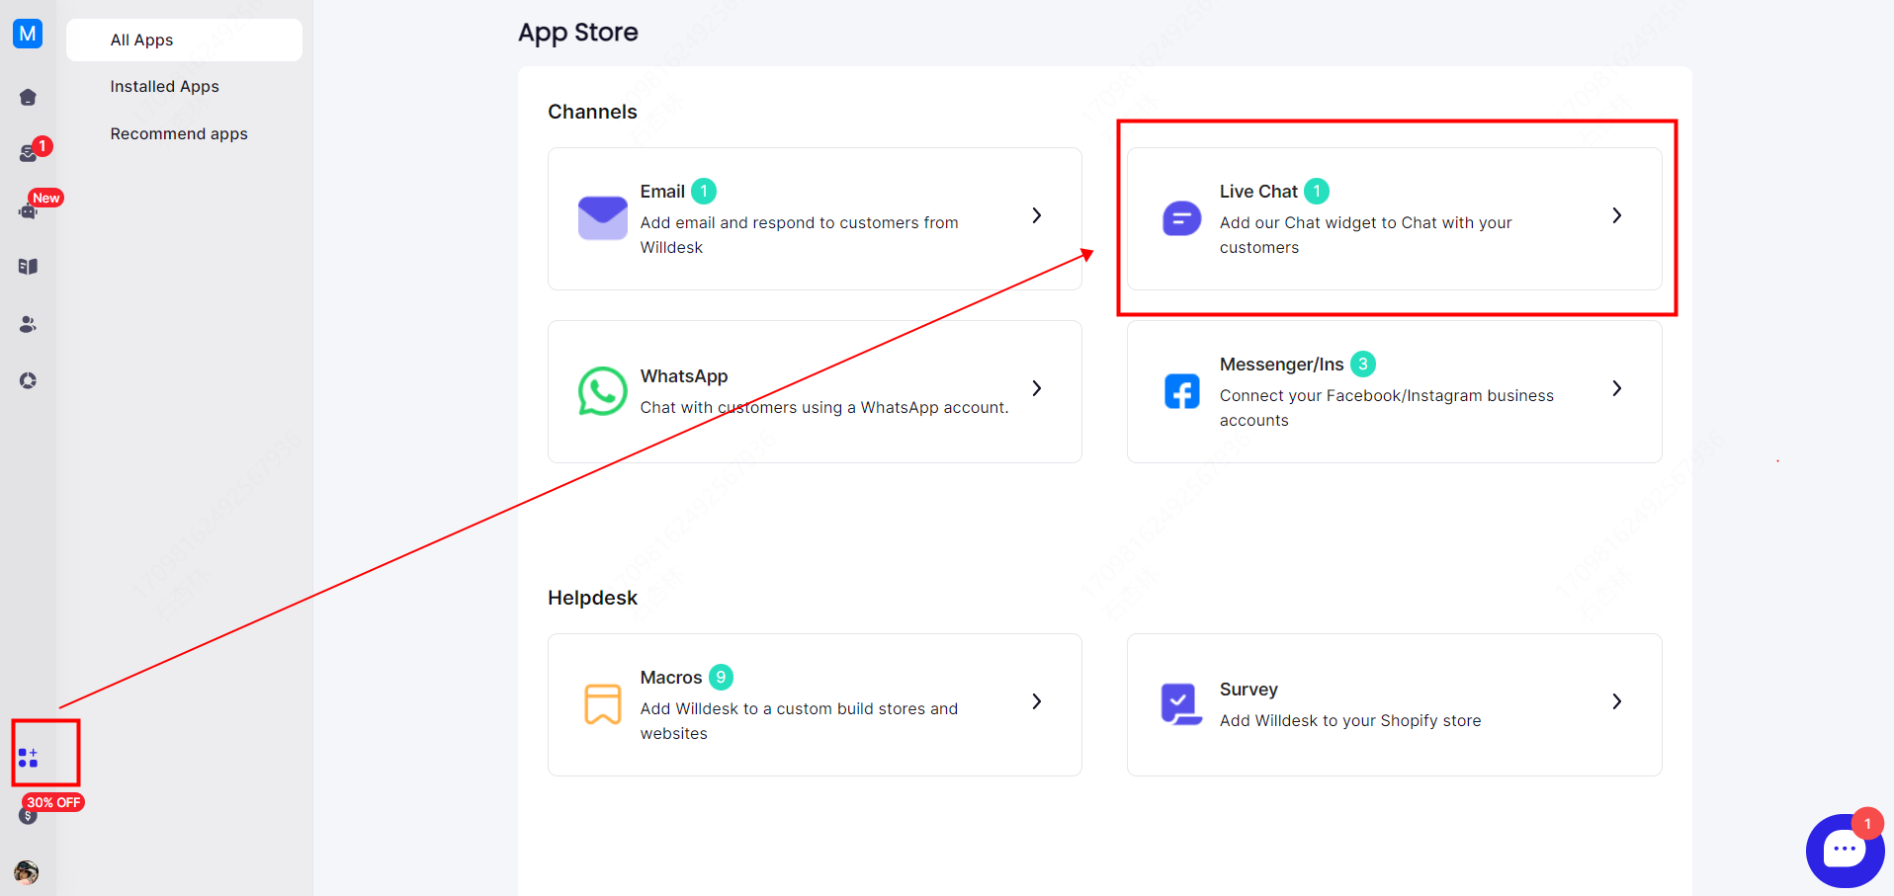Viewport: 1894px width, 896px height.
Task: Open the Home sidebar icon
Action: 28,97
